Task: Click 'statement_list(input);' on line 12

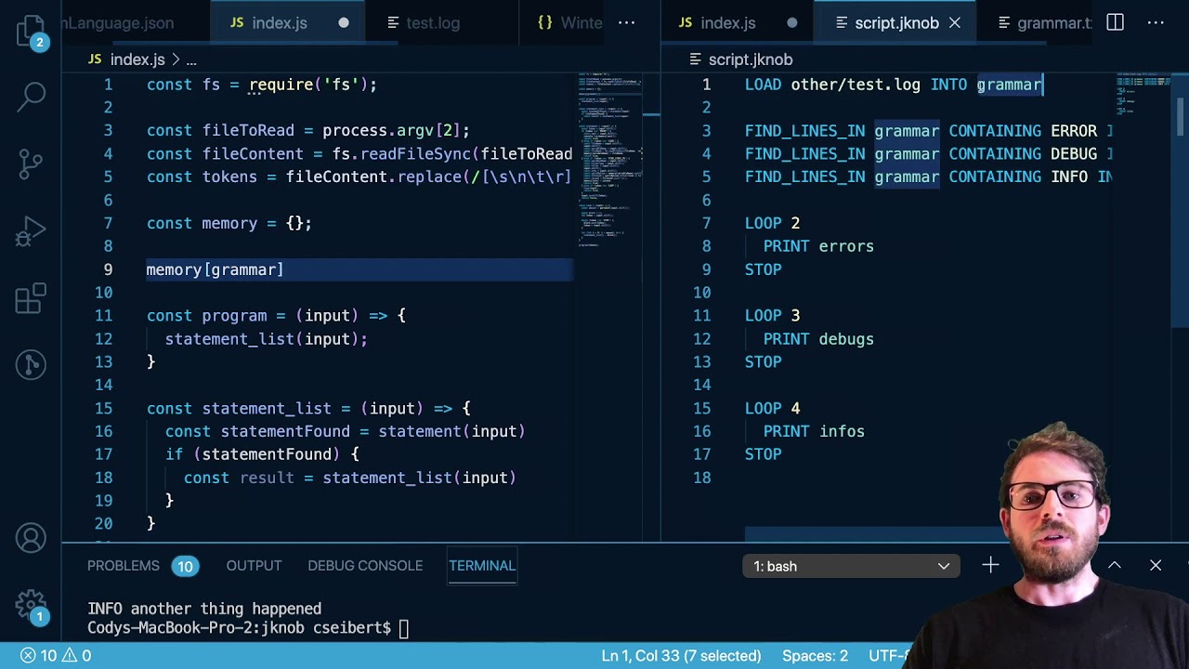Action: (267, 339)
